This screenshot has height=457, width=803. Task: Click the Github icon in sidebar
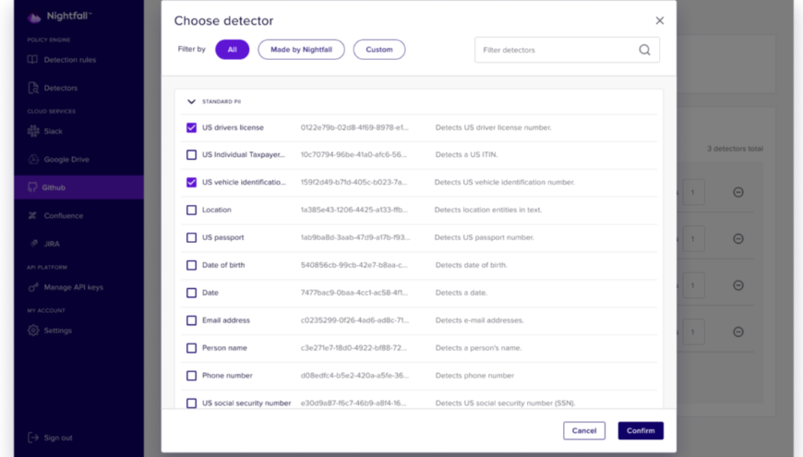[x=32, y=187]
